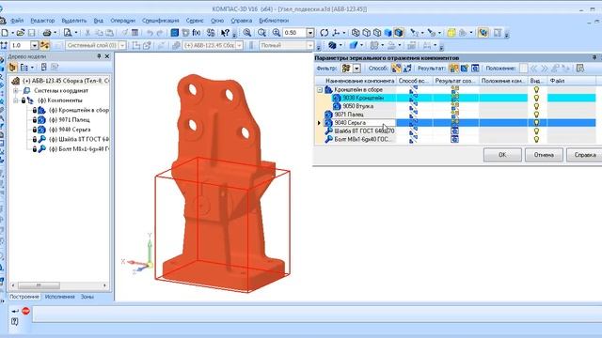Click the Zoom window magnifier icon

tap(246, 33)
